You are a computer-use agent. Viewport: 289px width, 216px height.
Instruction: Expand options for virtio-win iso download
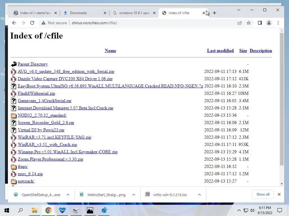coord(200,195)
